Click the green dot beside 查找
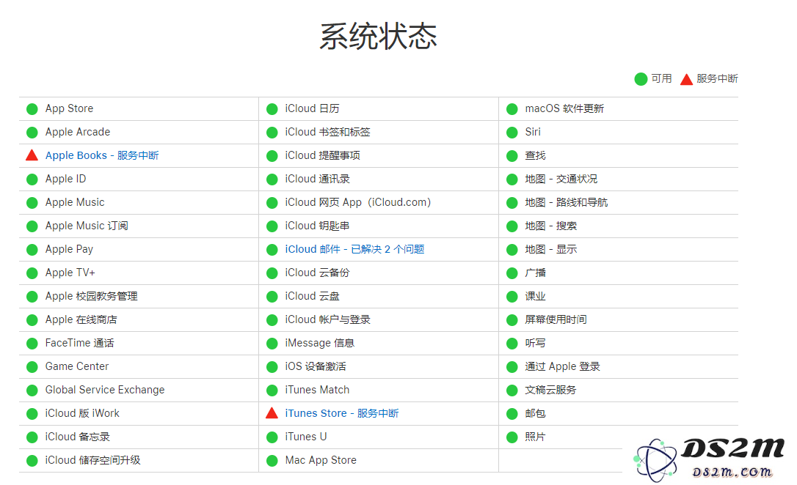This screenshot has height=485, width=797. (512, 156)
